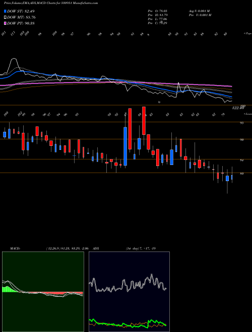
Task: Click the 95 price axis label
Action: pyautogui.click(x=242, y=123)
